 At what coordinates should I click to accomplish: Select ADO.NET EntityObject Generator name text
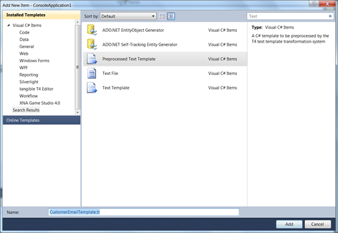133,30
